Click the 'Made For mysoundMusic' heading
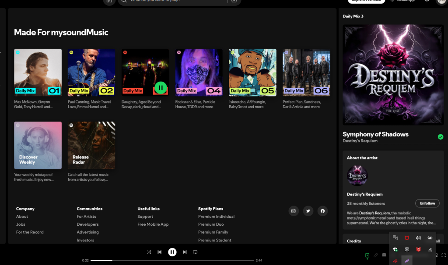This screenshot has width=448, height=265. [61, 32]
